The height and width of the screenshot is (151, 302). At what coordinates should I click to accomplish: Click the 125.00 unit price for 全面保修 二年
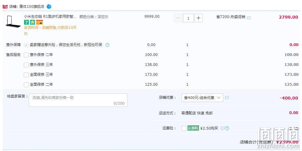[151, 85]
